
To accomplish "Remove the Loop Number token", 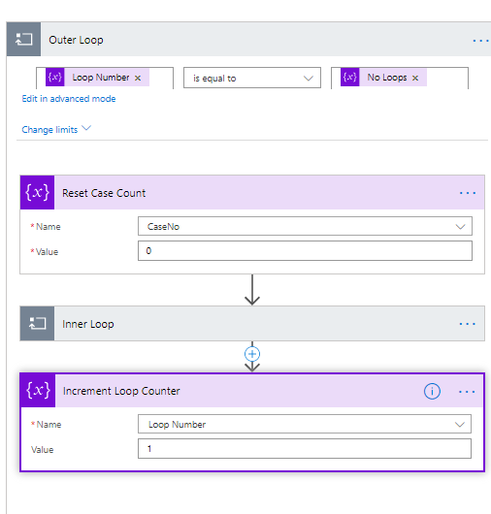I will tap(138, 78).
